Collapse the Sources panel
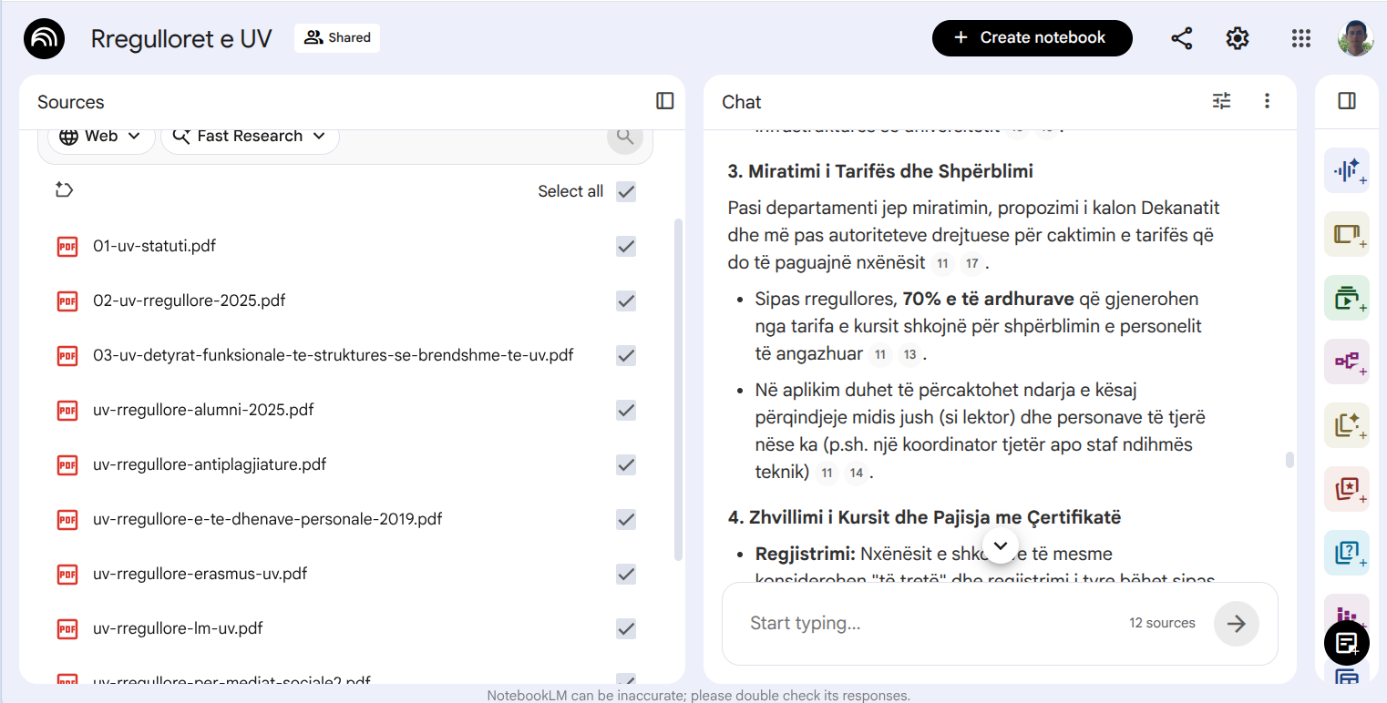 point(665,101)
